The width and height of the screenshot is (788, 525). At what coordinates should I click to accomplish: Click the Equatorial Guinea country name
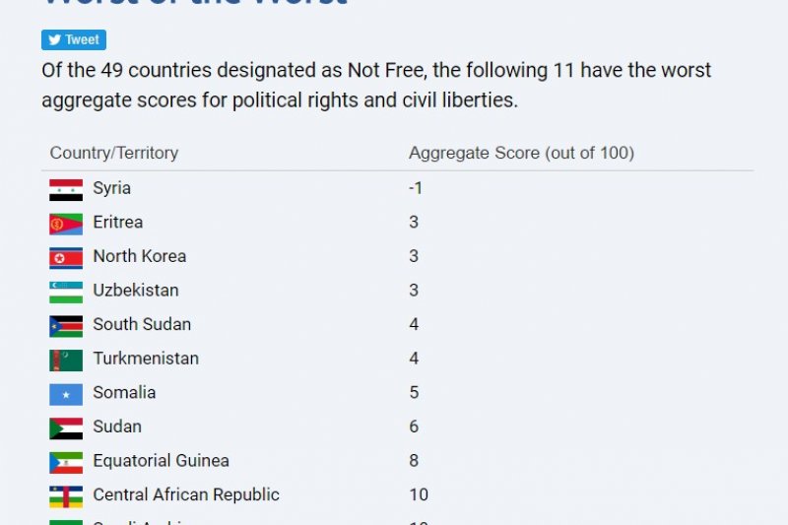pyautogui.click(x=161, y=460)
